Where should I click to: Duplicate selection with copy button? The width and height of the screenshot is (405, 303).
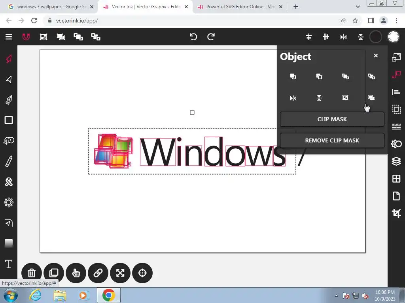click(x=54, y=273)
